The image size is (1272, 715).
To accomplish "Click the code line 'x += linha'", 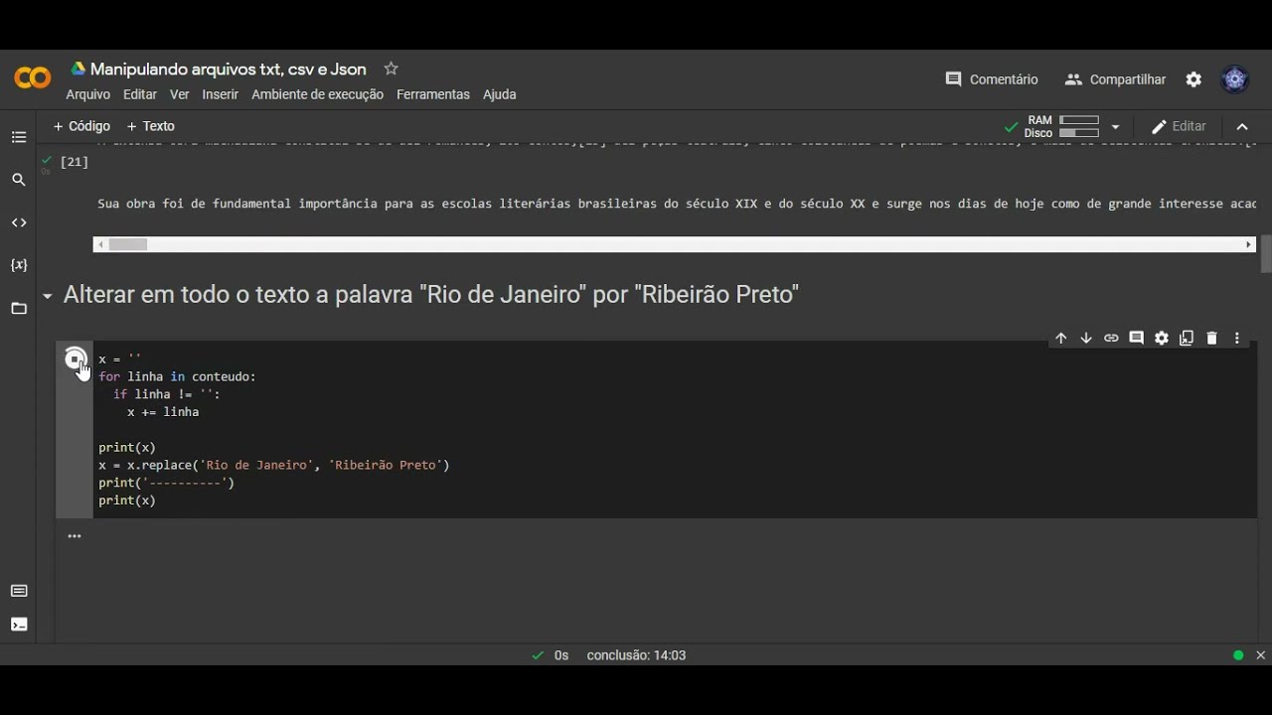I will pyautogui.click(x=163, y=412).
